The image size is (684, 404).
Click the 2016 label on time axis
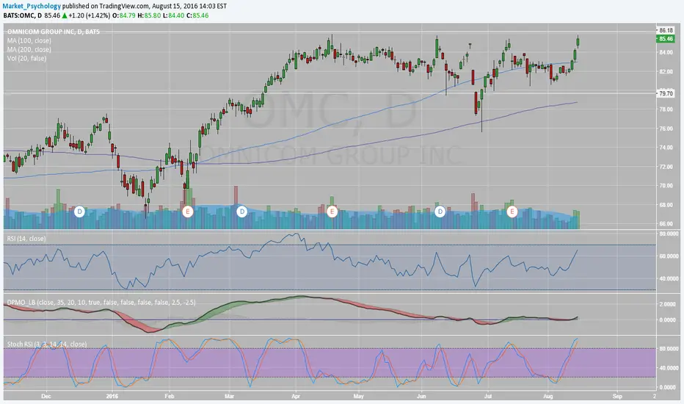(112, 397)
